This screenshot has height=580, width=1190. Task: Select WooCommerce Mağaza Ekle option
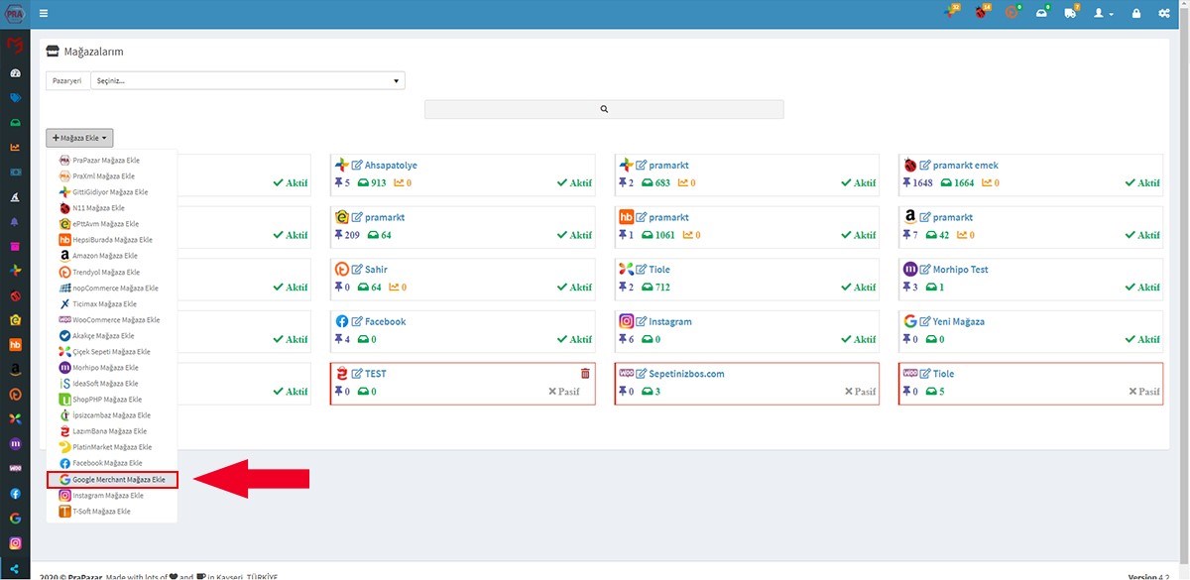112,320
